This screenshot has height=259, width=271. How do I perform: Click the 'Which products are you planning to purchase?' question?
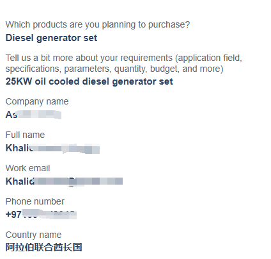98,25
